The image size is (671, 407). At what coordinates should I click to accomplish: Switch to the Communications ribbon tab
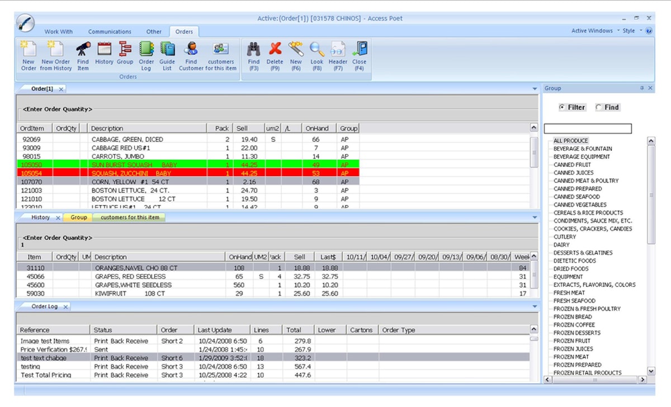[110, 32]
